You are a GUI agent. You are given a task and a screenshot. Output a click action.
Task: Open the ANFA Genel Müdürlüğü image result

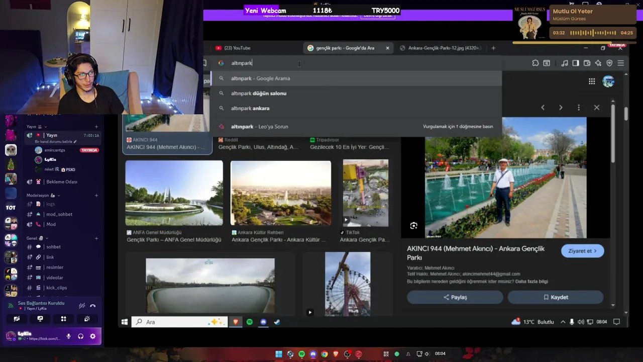[x=174, y=193]
